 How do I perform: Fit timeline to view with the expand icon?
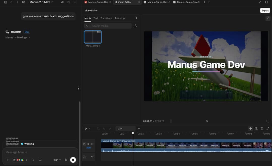[268, 129]
